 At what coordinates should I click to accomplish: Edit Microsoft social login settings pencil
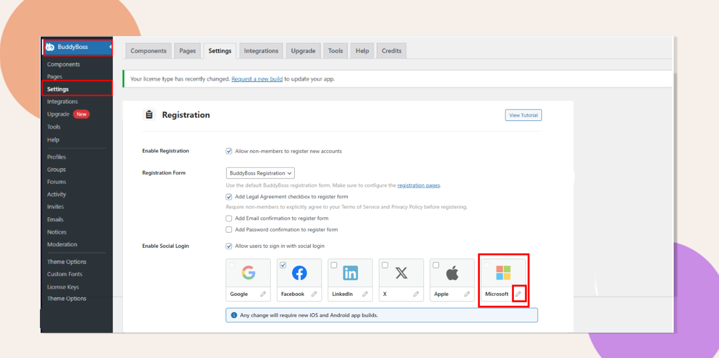coord(518,294)
